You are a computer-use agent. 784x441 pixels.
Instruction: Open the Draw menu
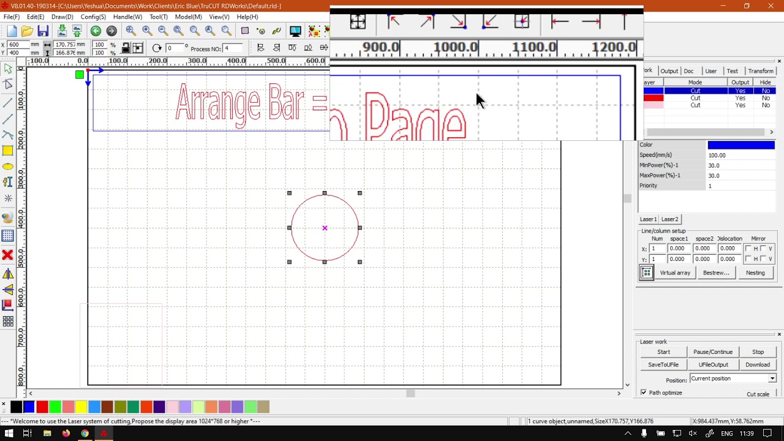[62, 17]
